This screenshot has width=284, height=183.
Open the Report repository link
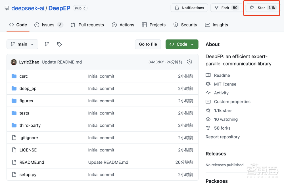pos(223,137)
